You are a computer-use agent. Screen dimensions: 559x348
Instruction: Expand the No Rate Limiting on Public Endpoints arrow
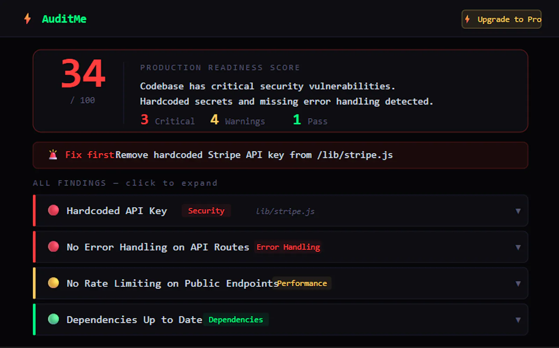518,284
